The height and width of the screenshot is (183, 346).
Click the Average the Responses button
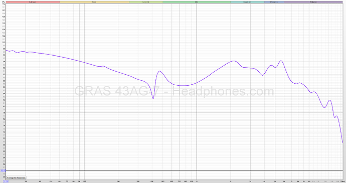16,177
